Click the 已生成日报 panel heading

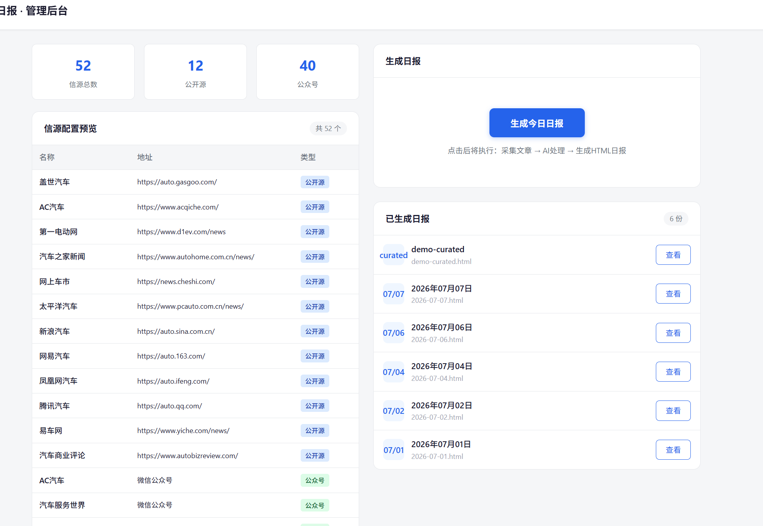point(407,219)
